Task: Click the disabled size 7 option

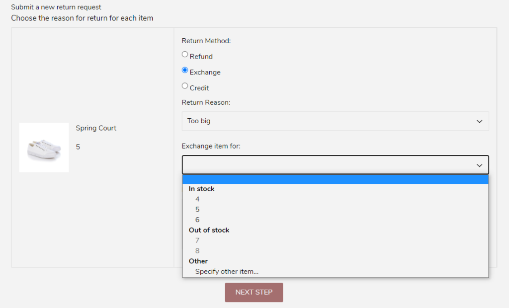Action: click(x=336, y=240)
